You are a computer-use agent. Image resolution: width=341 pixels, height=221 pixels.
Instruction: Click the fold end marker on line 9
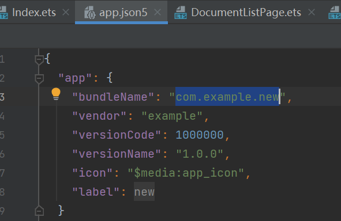tap(39, 211)
